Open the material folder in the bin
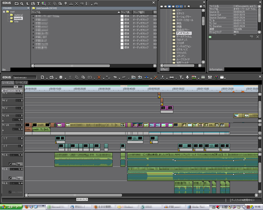263x210 pixels. 18,15
